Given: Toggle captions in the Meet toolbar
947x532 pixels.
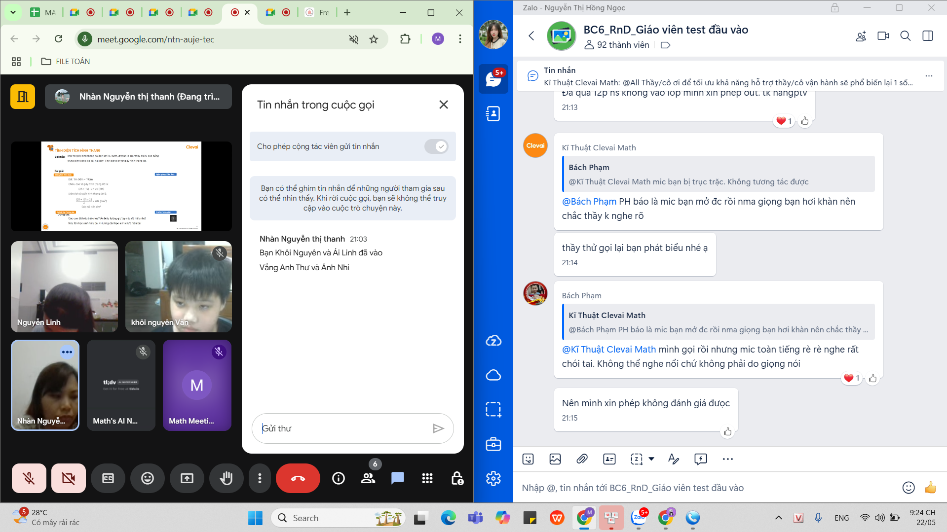Looking at the screenshot, I should click(x=108, y=478).
